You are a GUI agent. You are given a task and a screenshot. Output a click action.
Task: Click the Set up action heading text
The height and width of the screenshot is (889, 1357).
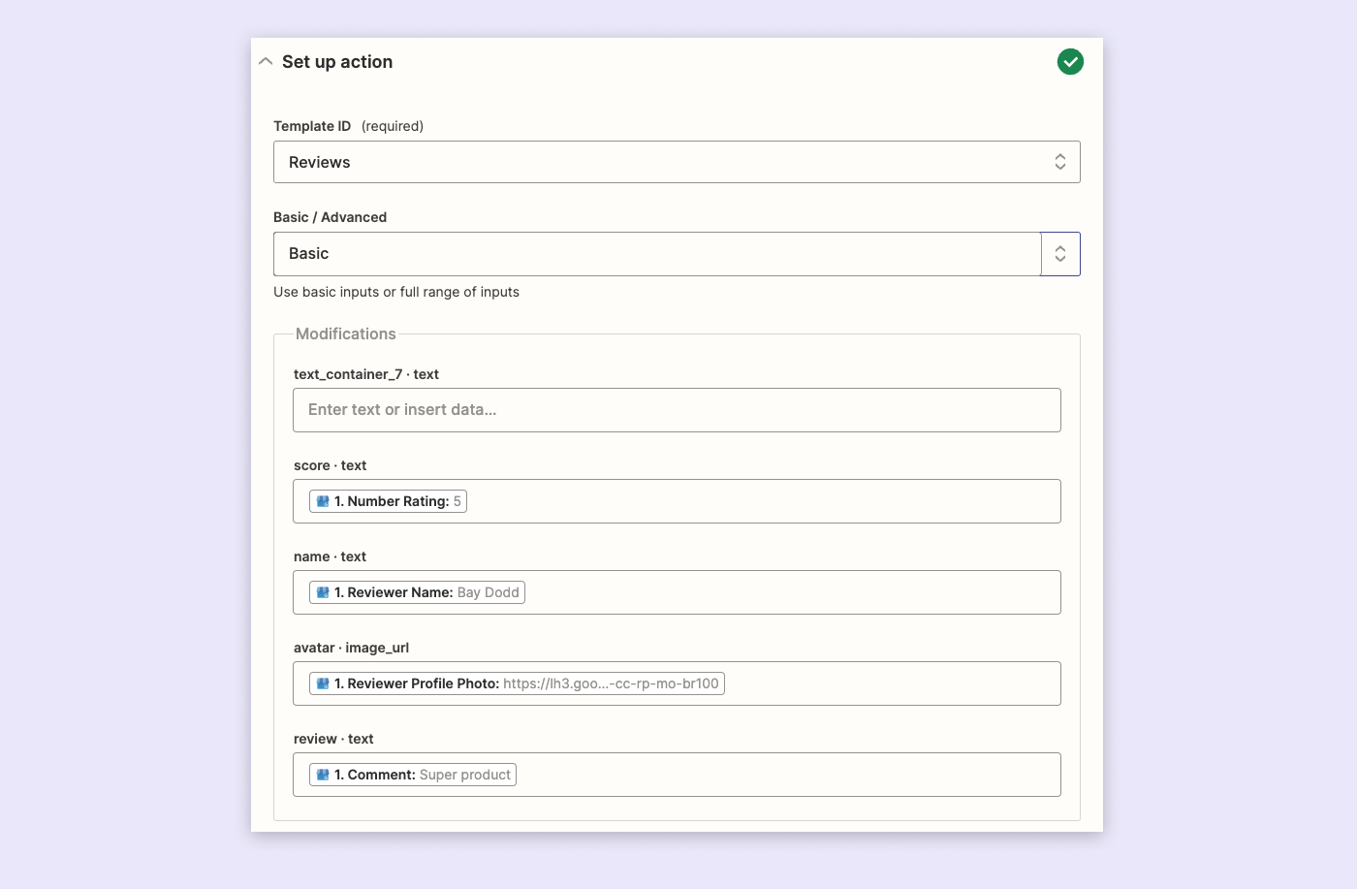tap(336, 61)
